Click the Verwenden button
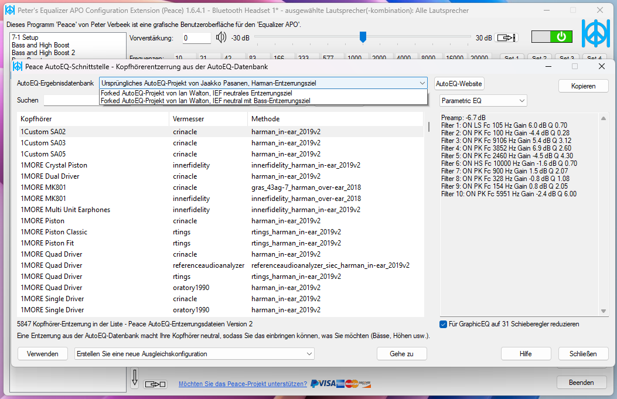Viewport: 617px width, 399px height. click(x=43, y=354)
